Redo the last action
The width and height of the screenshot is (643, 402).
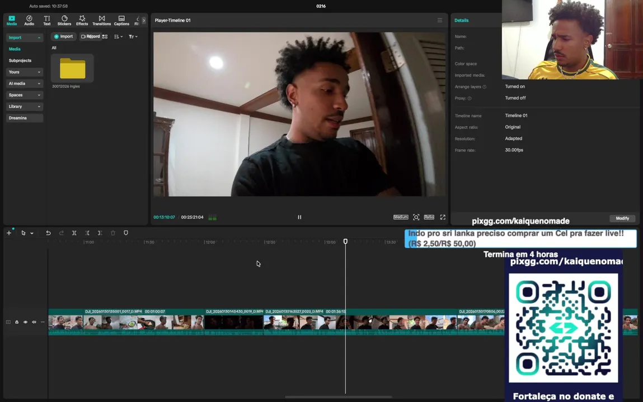(61, 233)
